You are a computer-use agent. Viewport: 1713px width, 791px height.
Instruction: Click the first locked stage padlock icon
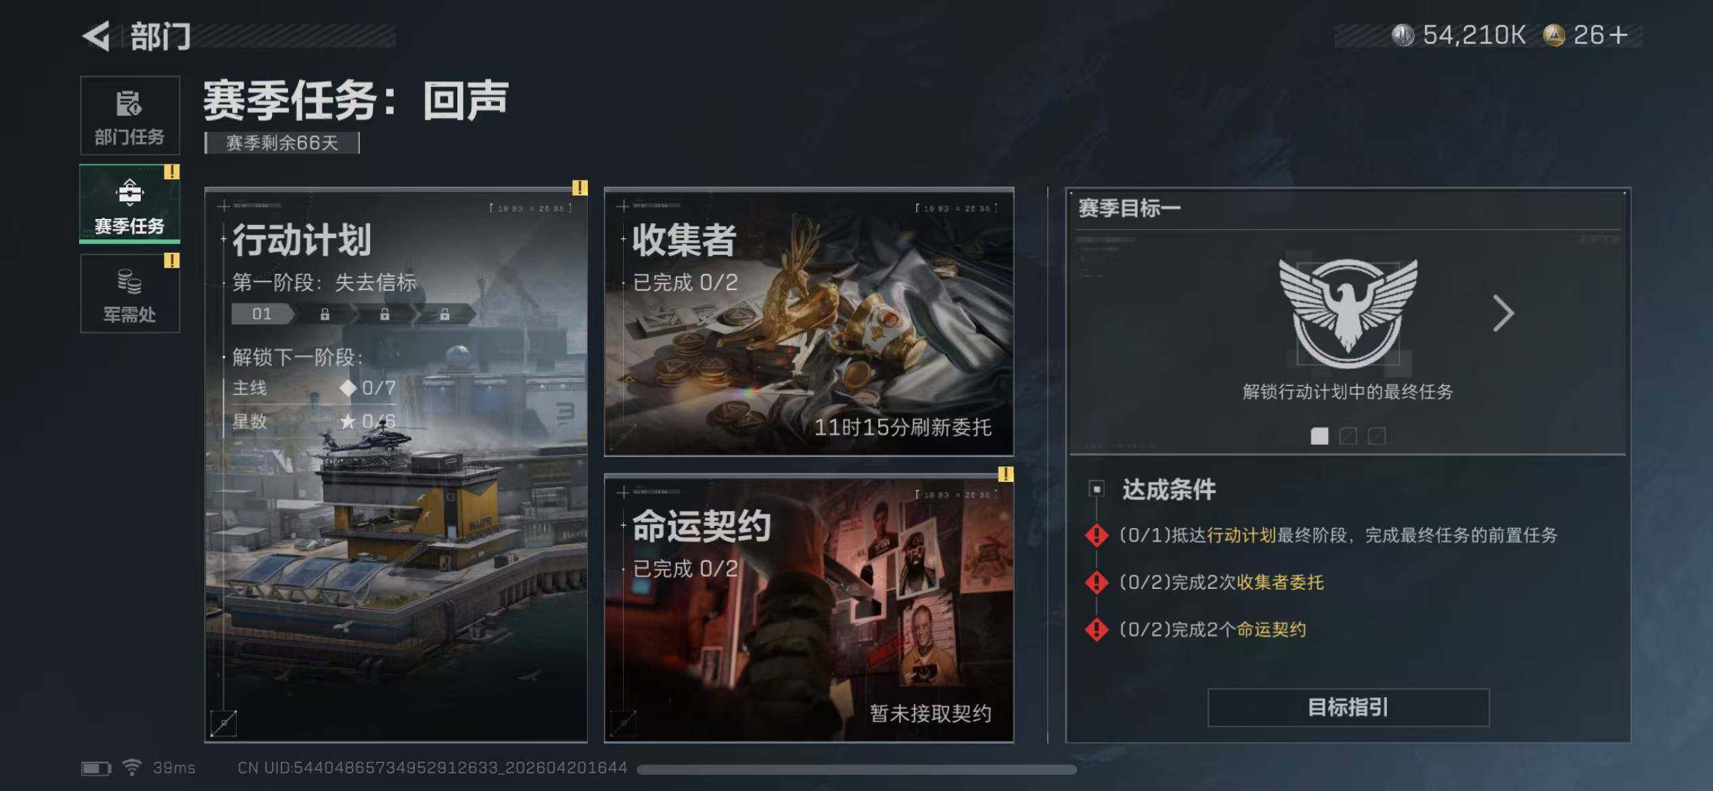(325, 314)
